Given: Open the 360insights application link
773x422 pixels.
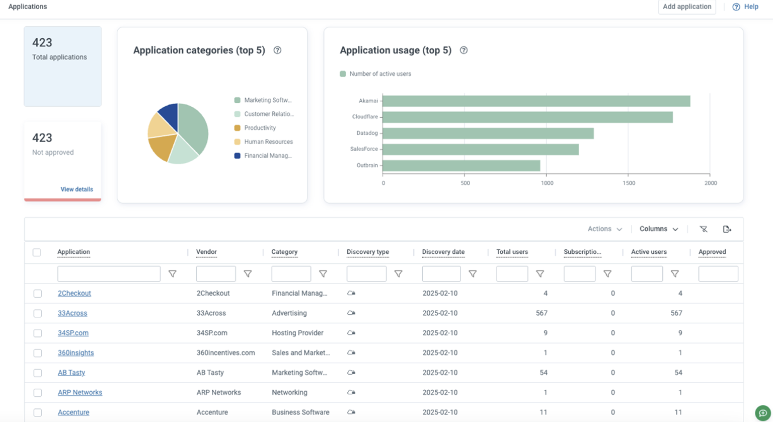Looking at the screenshot, I should coord(75,353).
